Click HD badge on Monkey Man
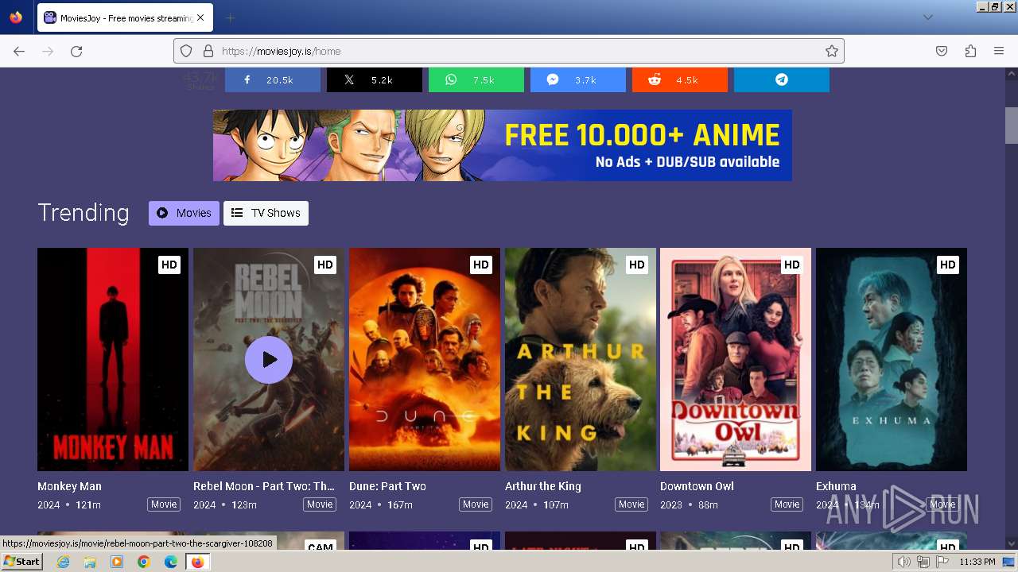The height and width of the screenshot is (572, 1018). (169, 265)
